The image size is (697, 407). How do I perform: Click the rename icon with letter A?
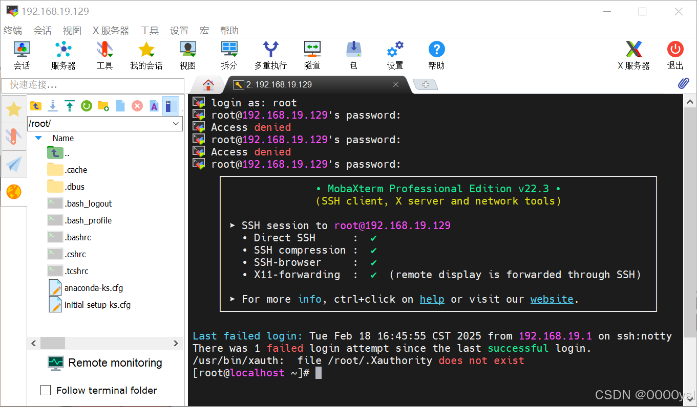coord(154,106)
